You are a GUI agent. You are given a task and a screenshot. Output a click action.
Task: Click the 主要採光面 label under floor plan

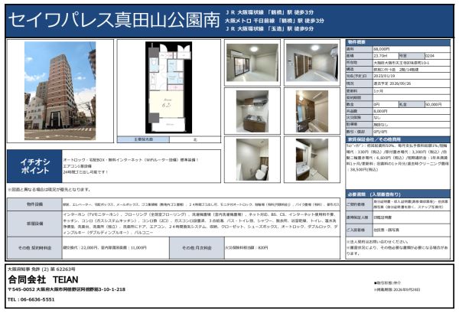point(143,139)
